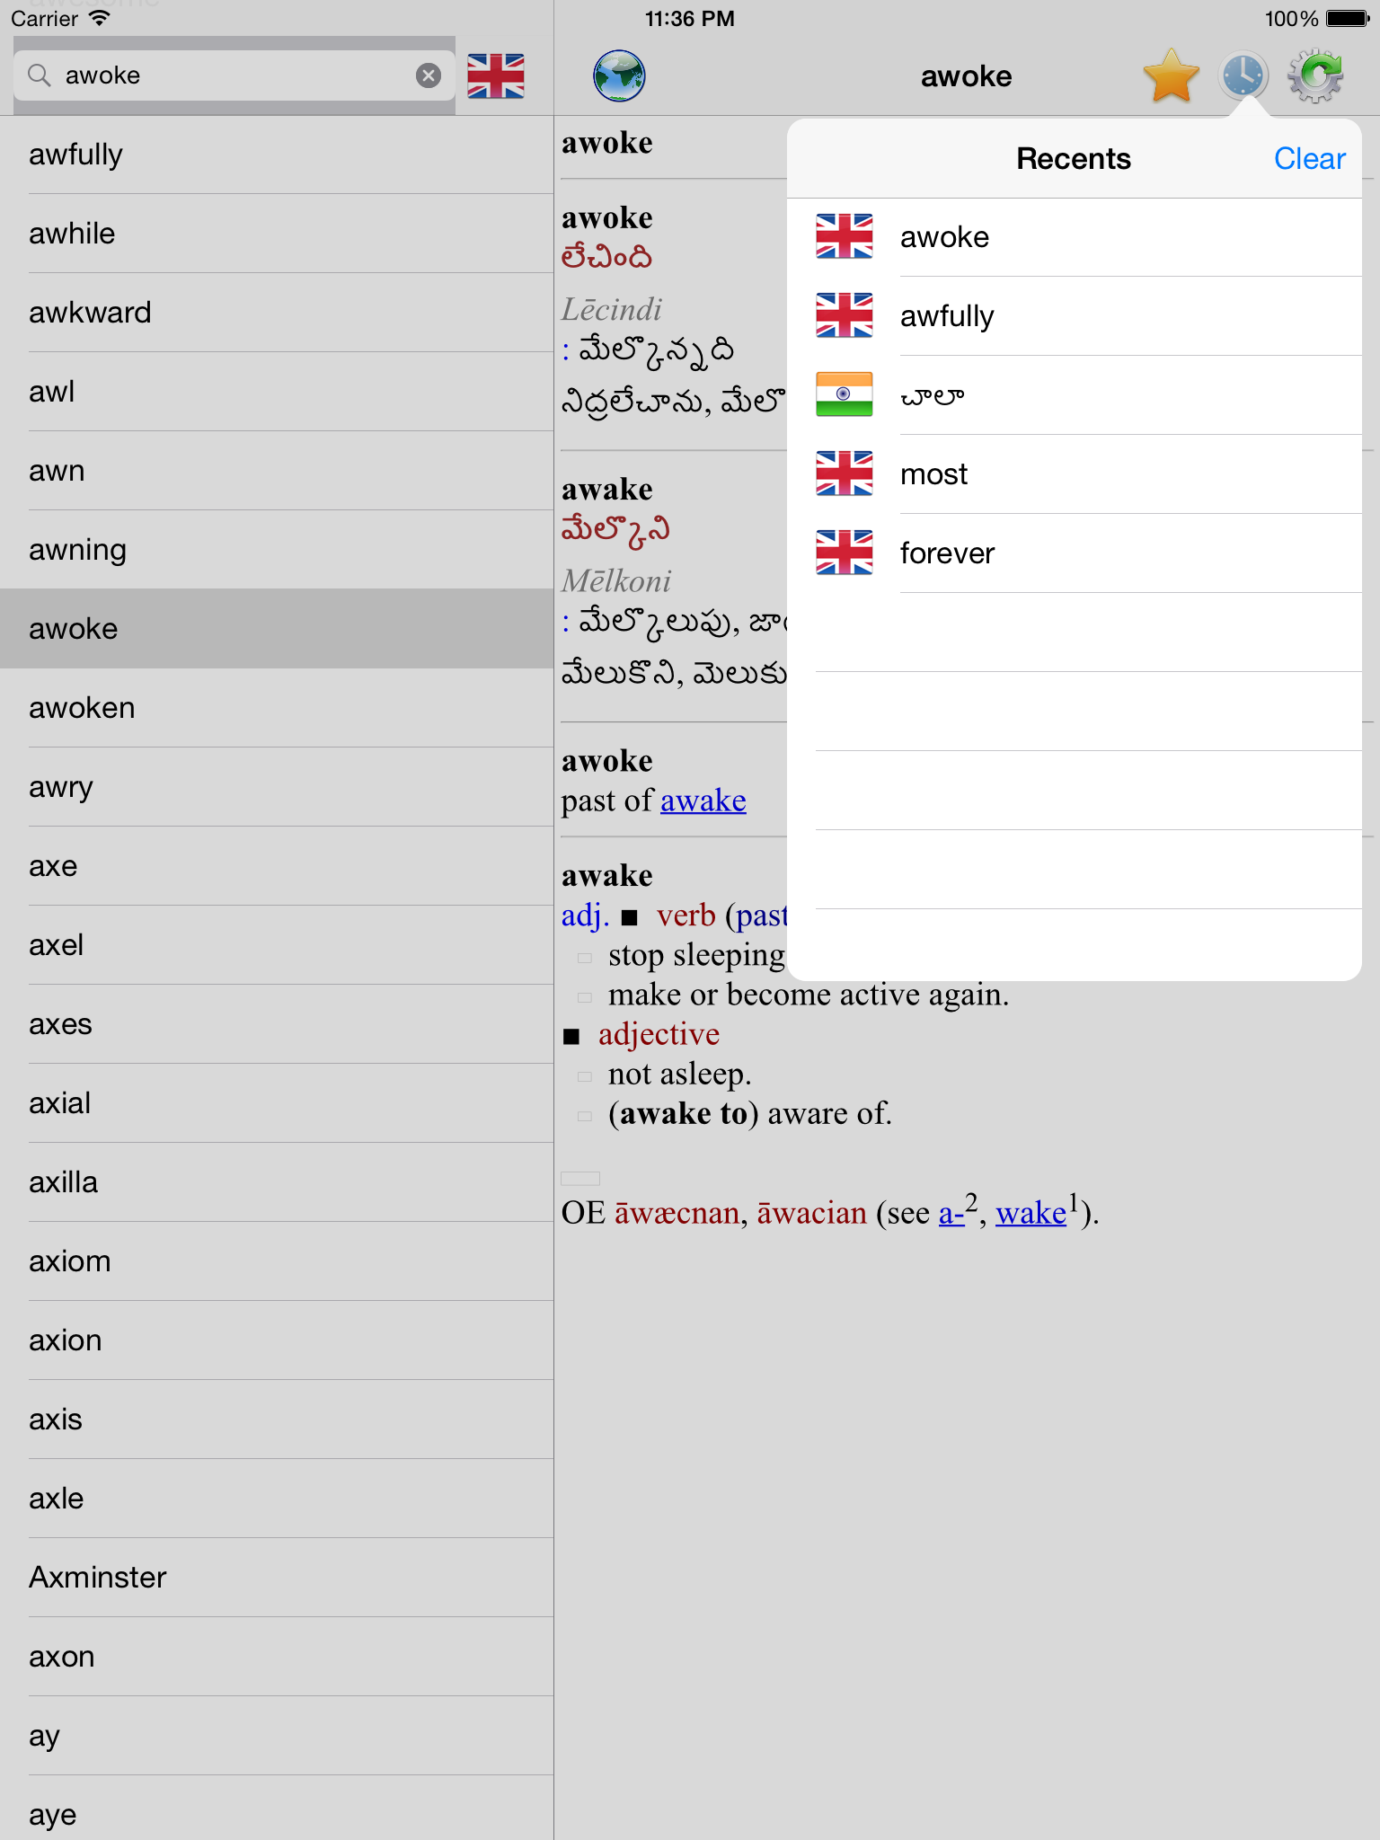Select axon in word list

coord(277,1657)
